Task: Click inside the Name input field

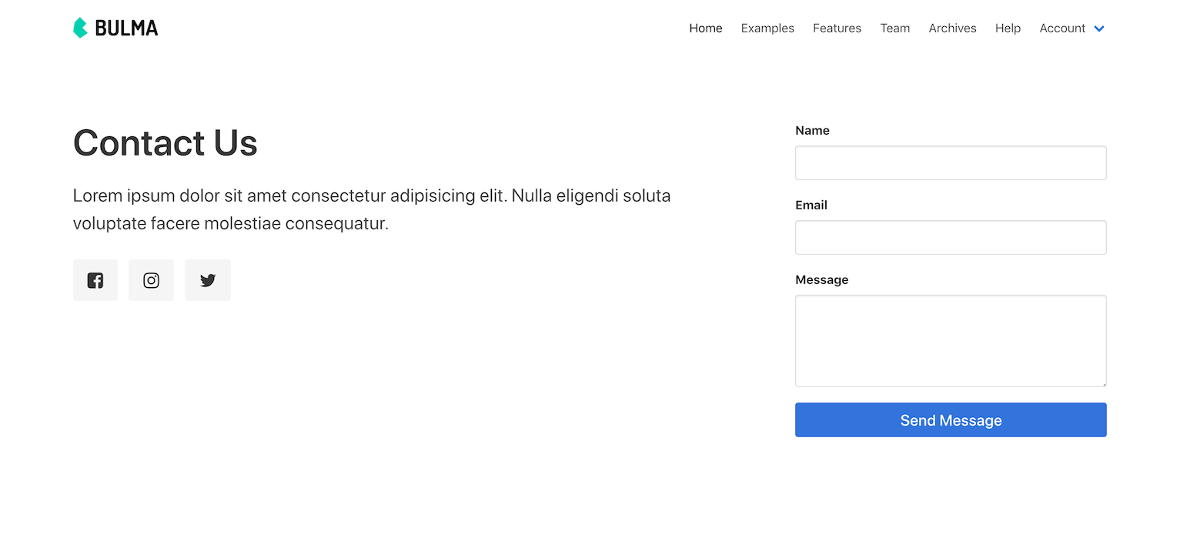Action: 950,162
